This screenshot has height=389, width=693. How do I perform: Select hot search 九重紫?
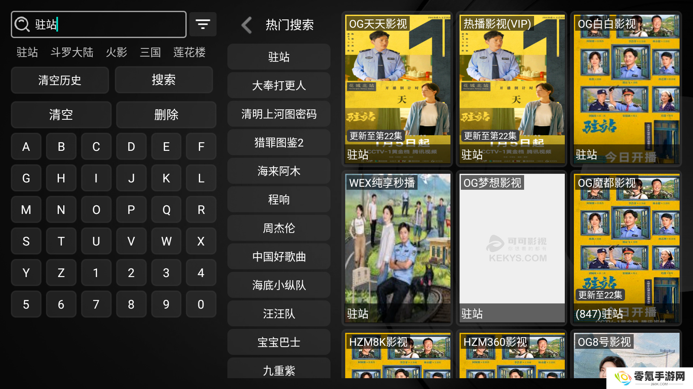tap(279, 368)
